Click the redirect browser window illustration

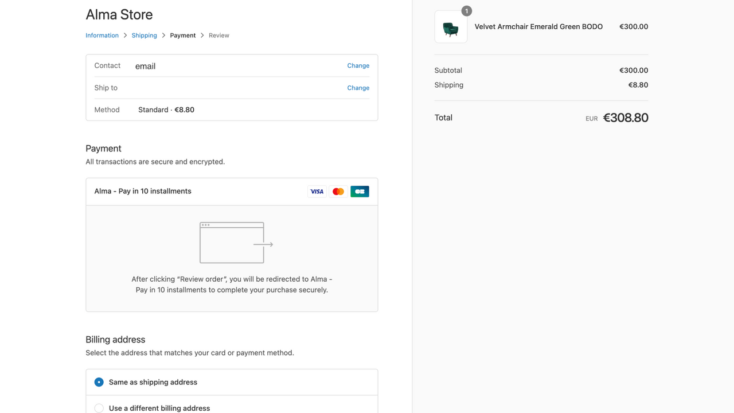click(236, 243)
